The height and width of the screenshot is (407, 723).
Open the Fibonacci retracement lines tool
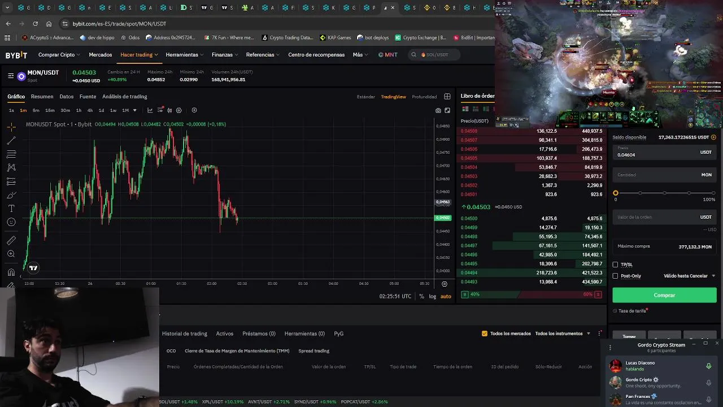[x=11, y=154]
